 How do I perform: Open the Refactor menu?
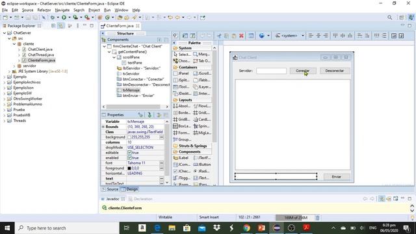point(44,10)
